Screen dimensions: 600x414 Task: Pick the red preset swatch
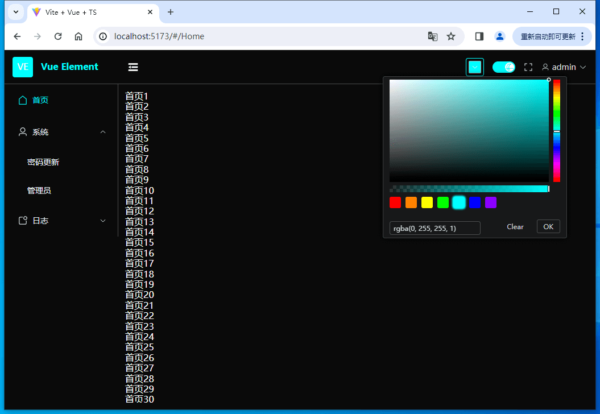coord(395,202)
